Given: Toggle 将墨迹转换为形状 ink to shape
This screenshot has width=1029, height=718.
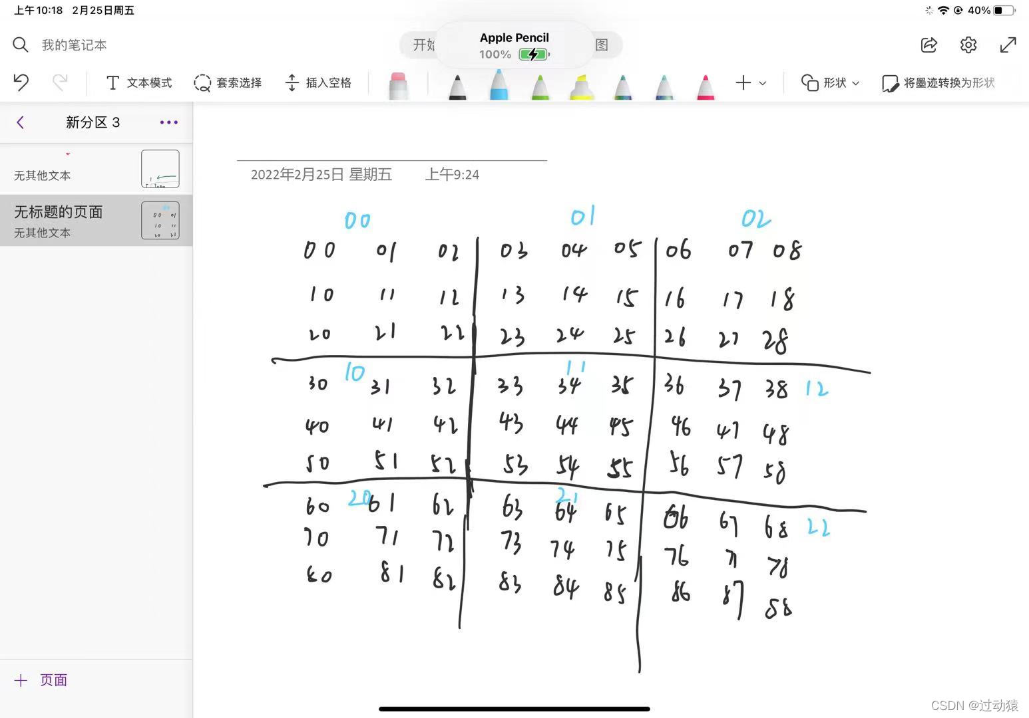Looking at the screenshot, I should coord(938,82).
